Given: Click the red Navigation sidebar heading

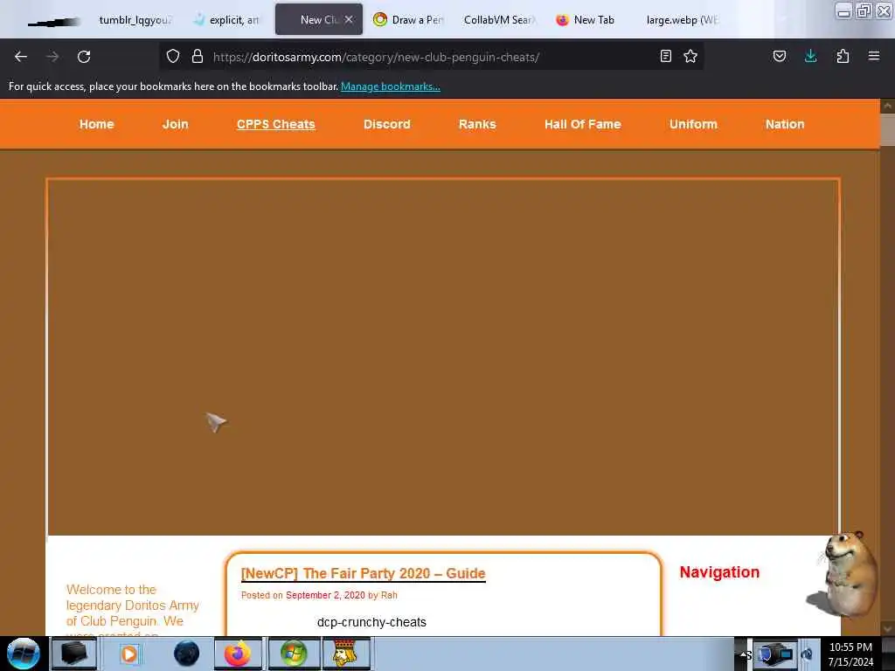Looking at the screenshot, I should 719,572.
